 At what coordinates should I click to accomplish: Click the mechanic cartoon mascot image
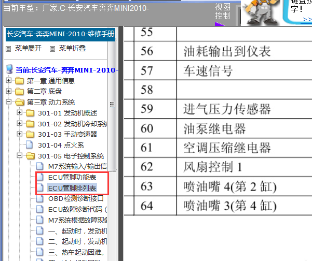coord(261,12)
